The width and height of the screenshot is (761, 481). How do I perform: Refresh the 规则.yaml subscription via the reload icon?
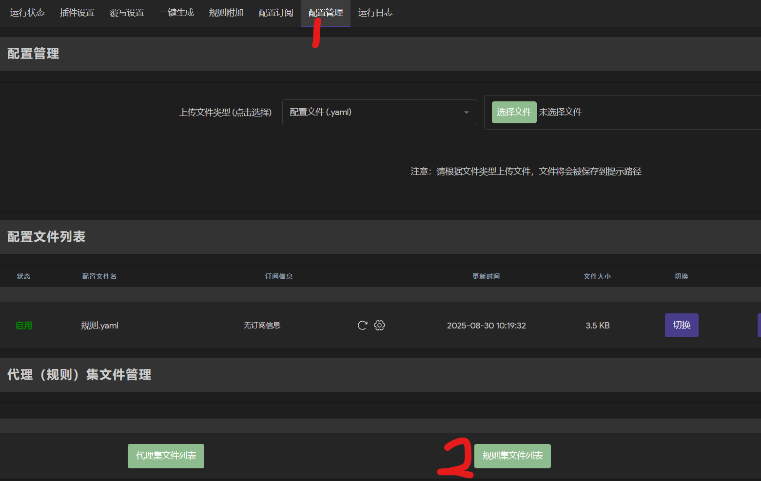click(x=362, y=326)
